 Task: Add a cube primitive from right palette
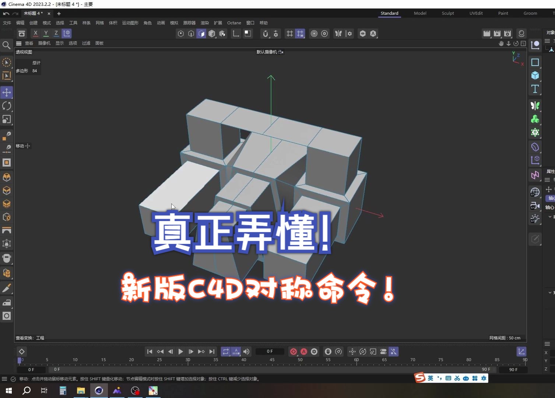click(x=535, y=76)
